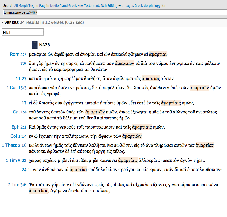Open the Eph 2:1 reference link
This screenshot has width=227, height=217.
[x=19, y=127]
